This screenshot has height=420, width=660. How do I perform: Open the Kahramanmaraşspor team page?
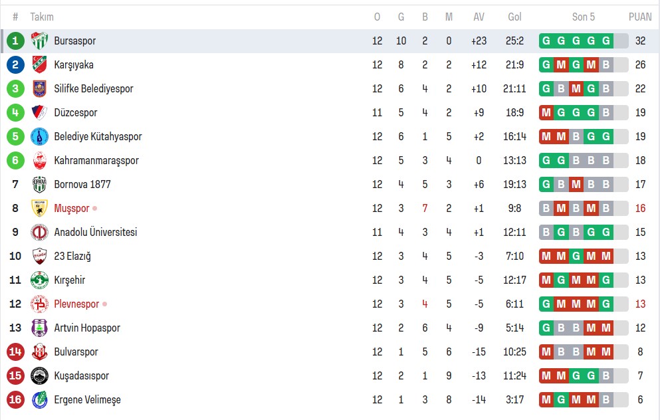pyautogui.click(x=96, y=161)
